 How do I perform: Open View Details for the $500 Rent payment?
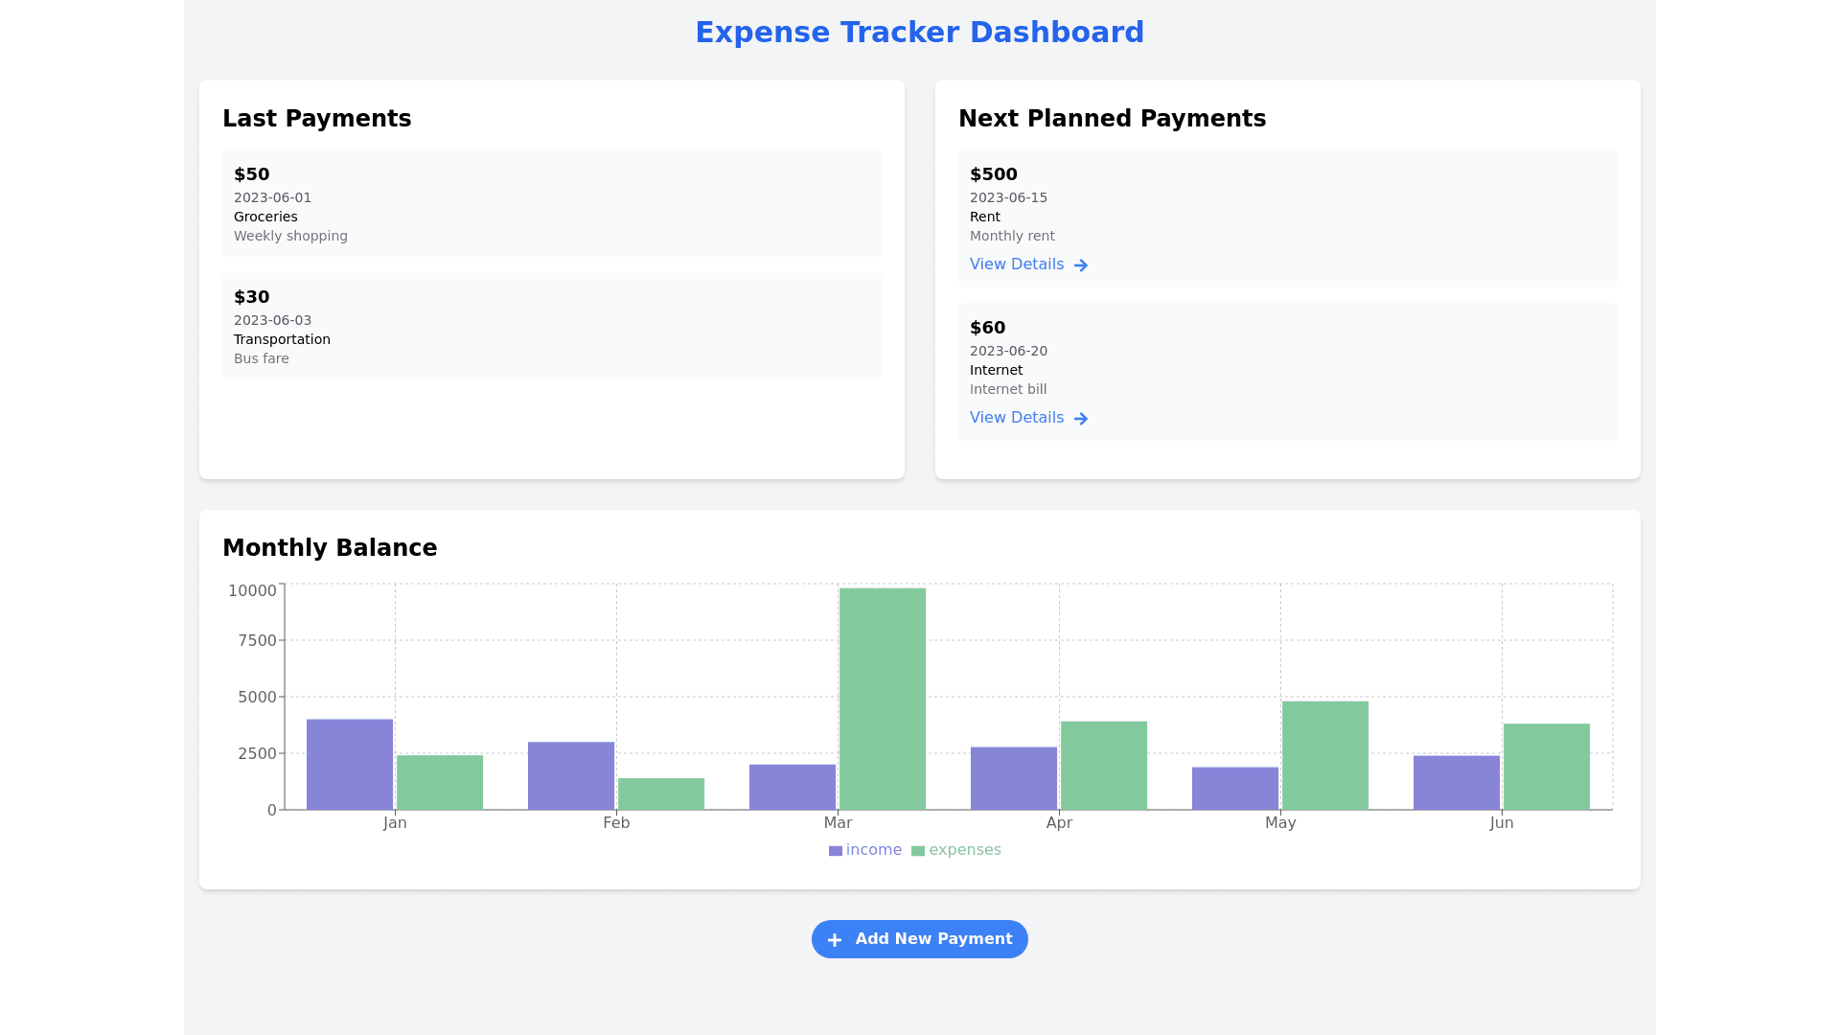click(x=1017, y=264)
